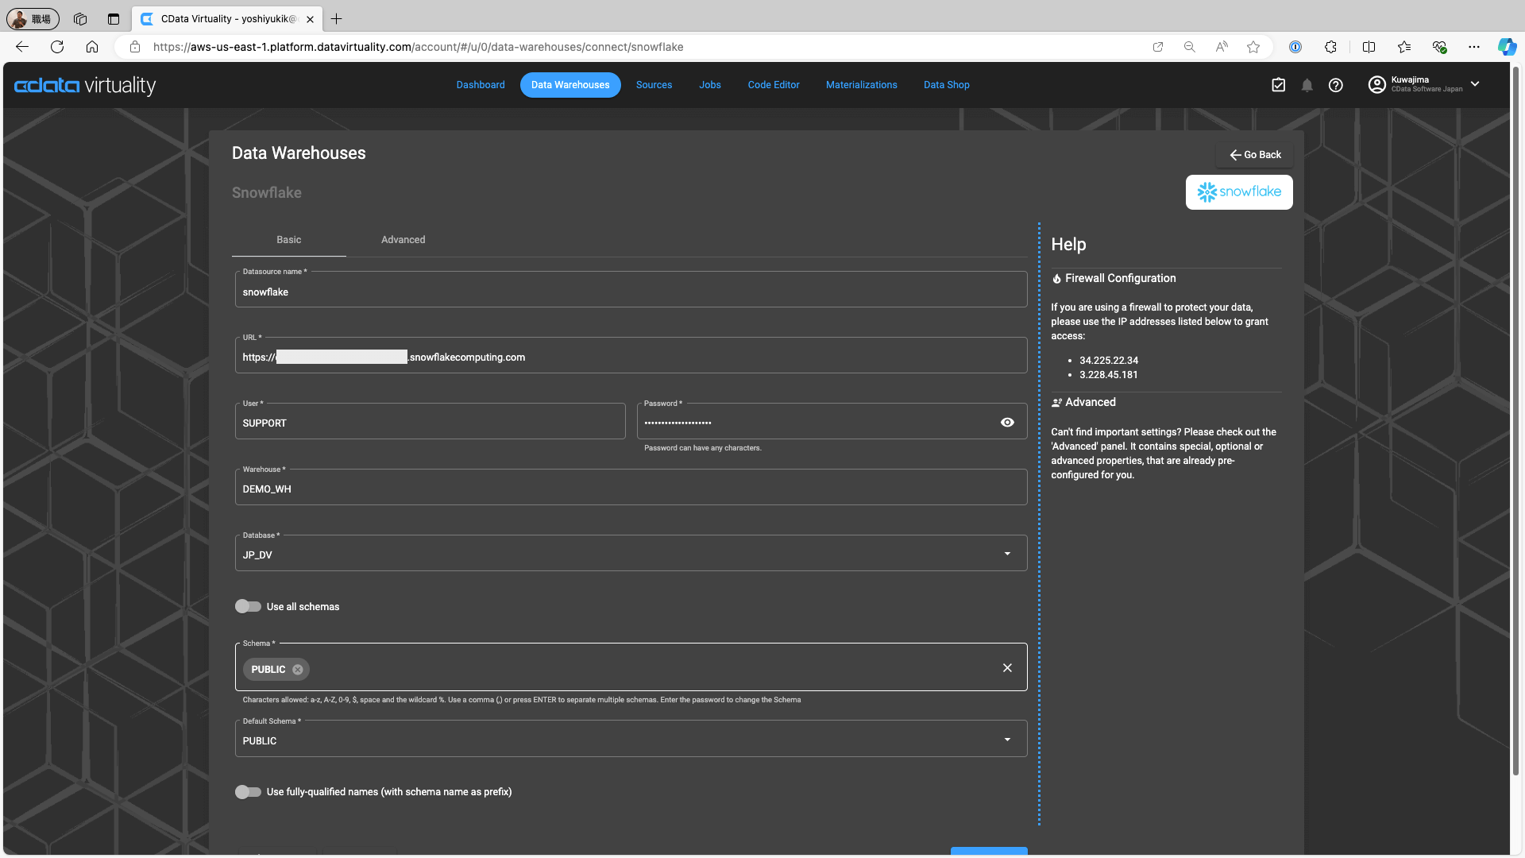Click the Go Back button
Viewport: 1525px width, 858px height.
(x=1255, y=155)
